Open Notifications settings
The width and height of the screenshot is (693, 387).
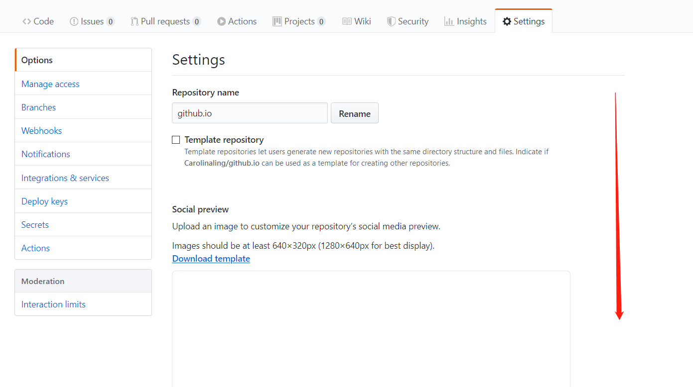coord(83,154)
